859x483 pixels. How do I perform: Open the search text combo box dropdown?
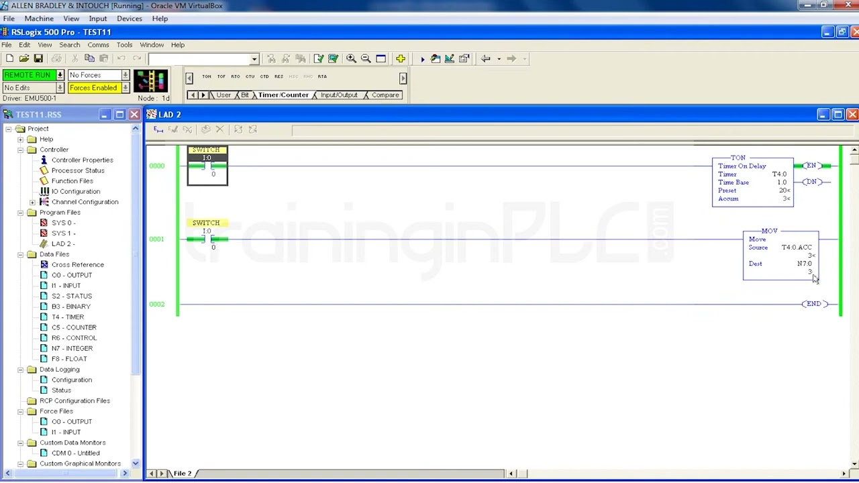coord(254,59)
